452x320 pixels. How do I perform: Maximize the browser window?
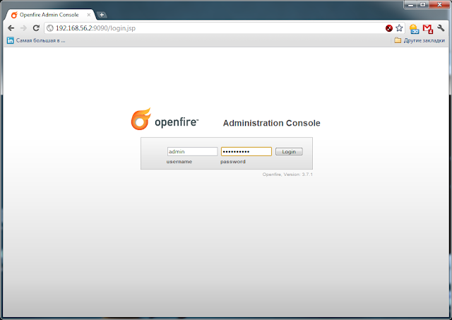coord(423,5)
